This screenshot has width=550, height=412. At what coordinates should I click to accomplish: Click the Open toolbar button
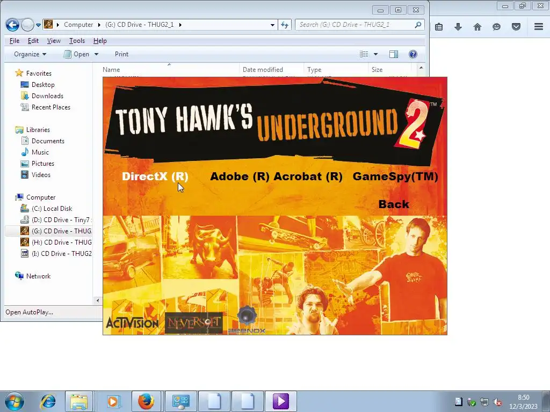click(x=77, y=54)
